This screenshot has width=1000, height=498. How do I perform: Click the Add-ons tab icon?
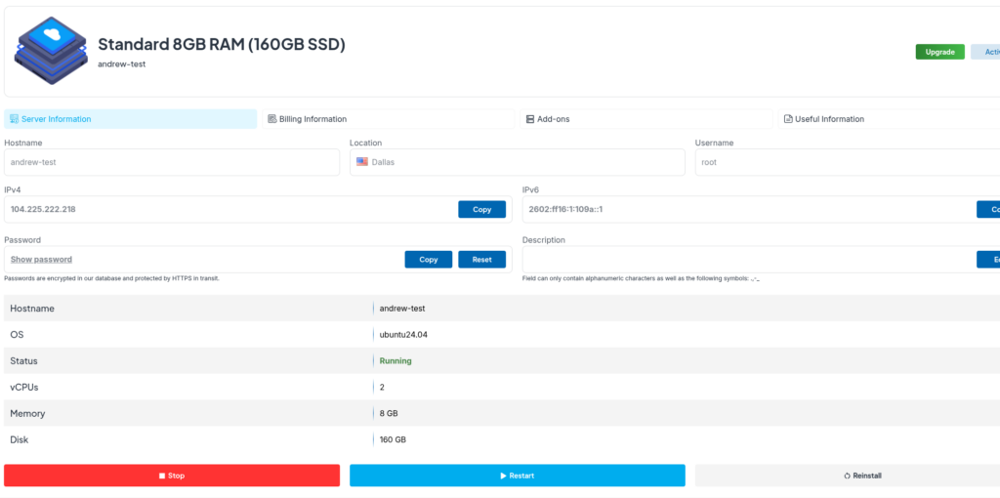[530, 119]
